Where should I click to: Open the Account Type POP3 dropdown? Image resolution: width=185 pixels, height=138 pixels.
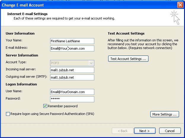point(72,63)
